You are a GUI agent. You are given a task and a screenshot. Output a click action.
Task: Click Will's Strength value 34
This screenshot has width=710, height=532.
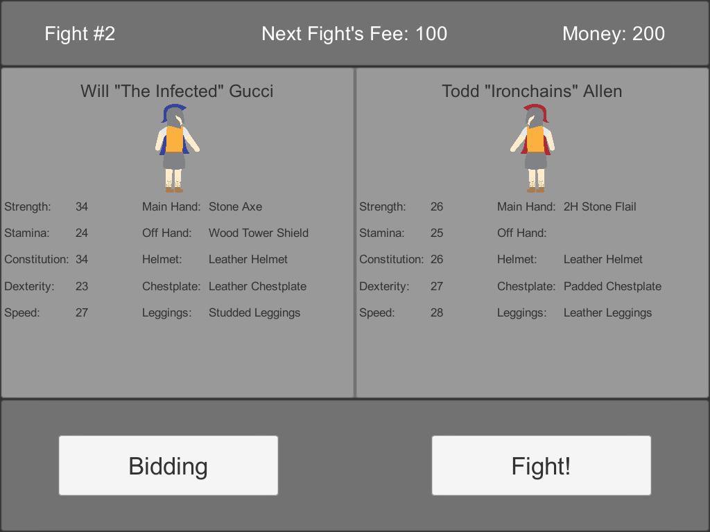point(82,206)
